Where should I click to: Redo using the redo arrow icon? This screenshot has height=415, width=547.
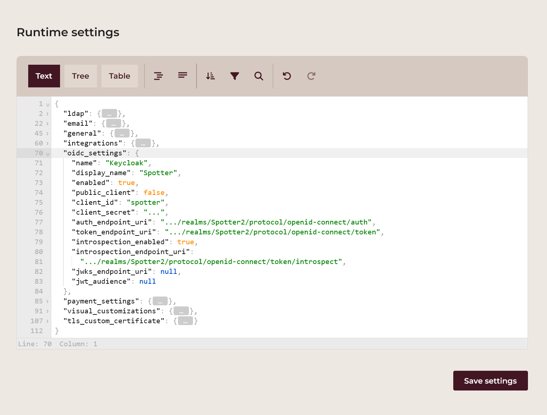tap(311, 76)
